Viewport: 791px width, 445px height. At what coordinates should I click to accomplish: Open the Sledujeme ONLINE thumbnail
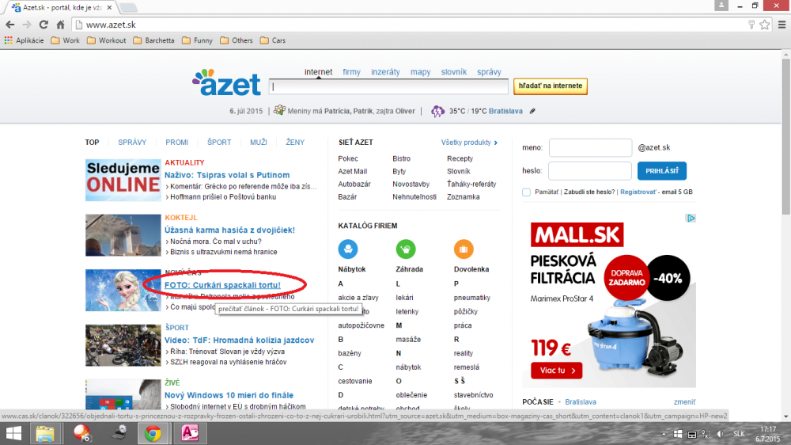point(123,180)
